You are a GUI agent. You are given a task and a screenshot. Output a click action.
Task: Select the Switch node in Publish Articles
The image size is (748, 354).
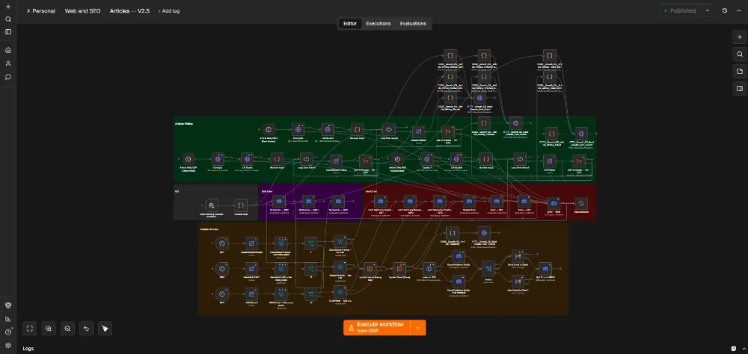click(x=488, y=268)
